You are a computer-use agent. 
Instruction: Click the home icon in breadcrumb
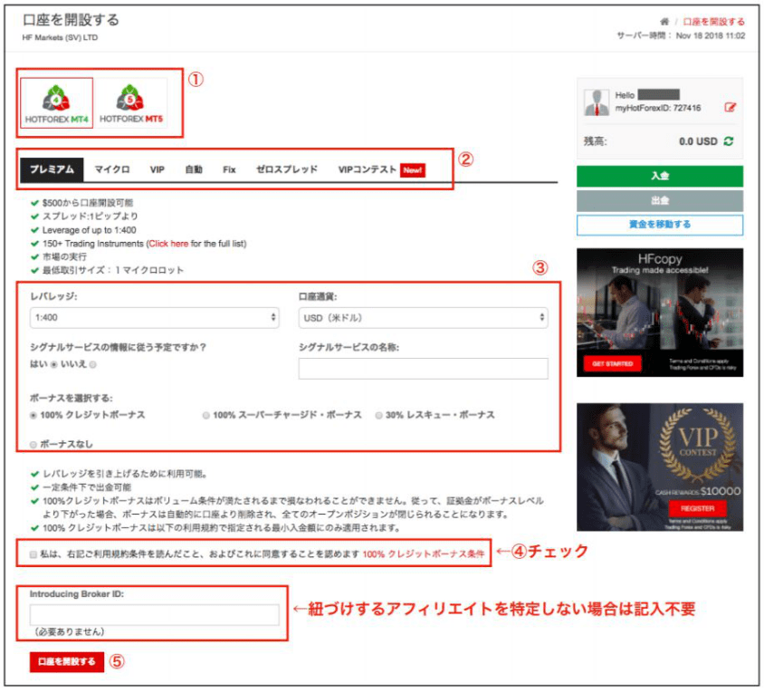[x=664, y=22]
